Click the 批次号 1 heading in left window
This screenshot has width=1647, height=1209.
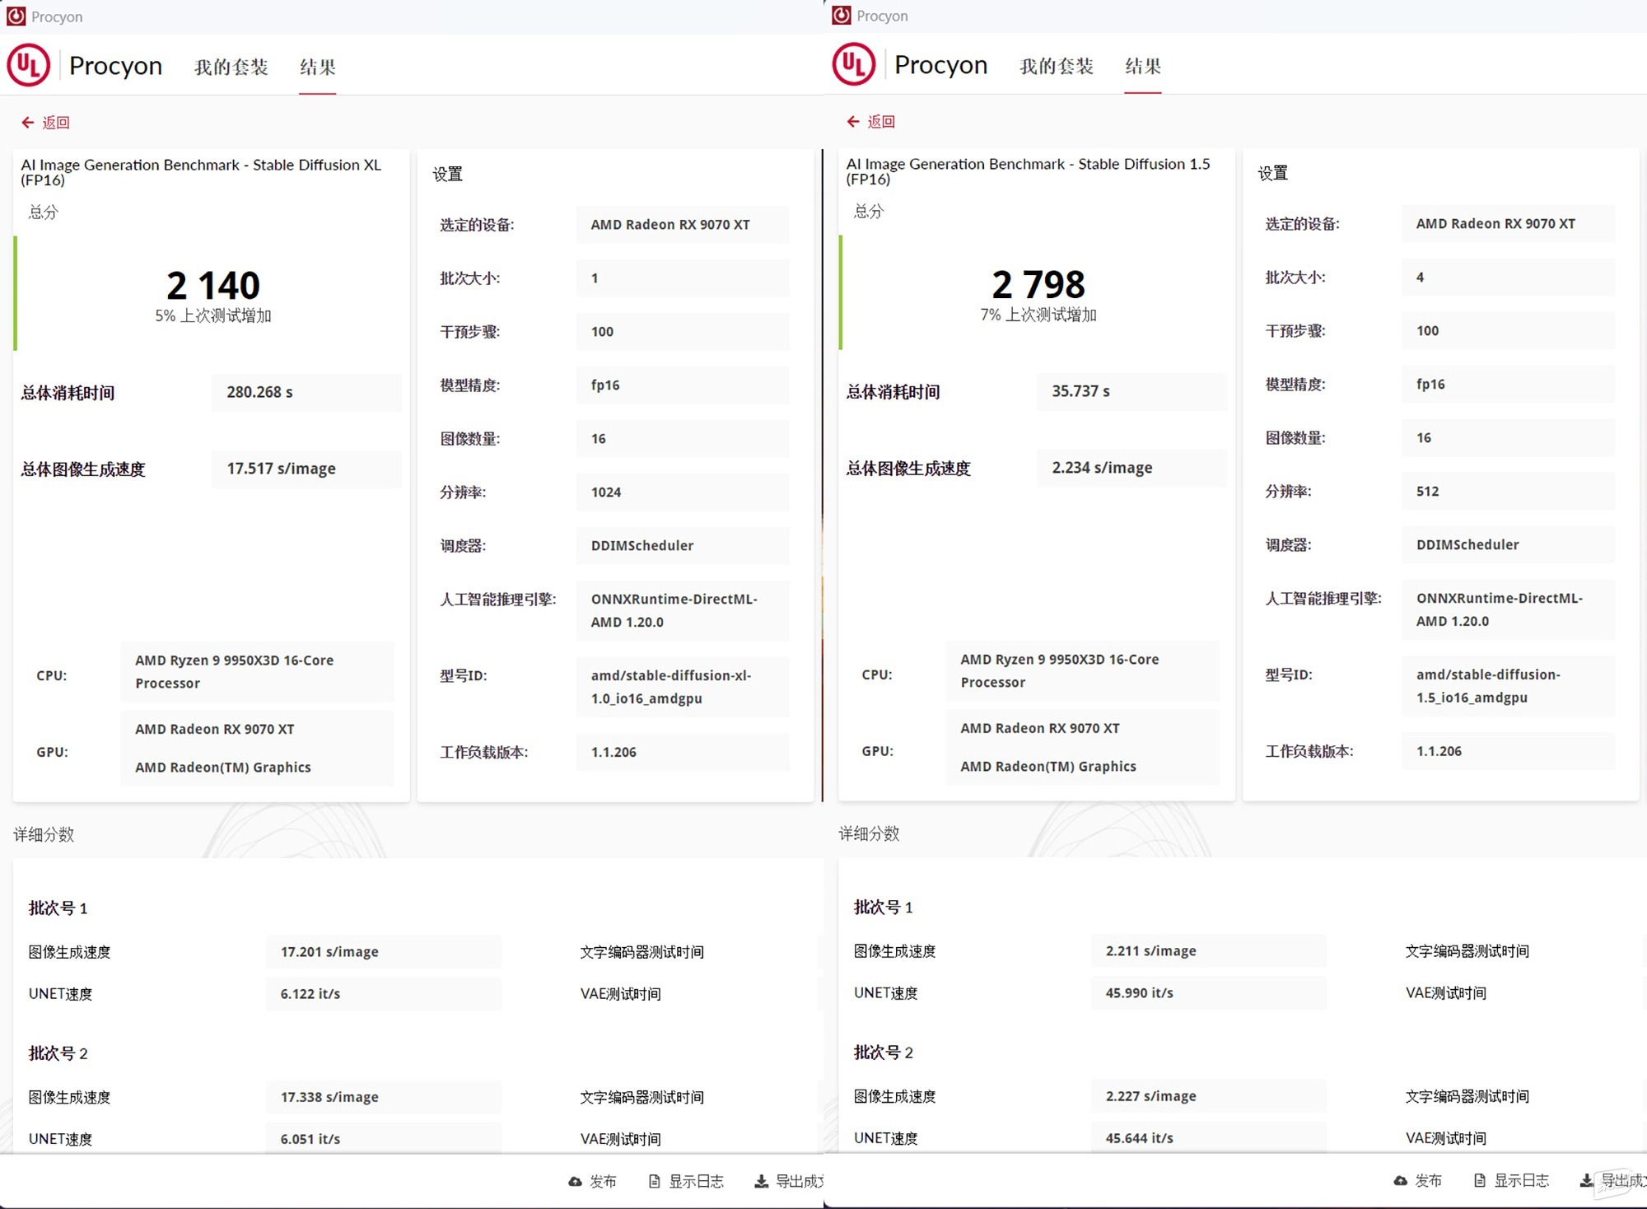click(x=58, y=908)
